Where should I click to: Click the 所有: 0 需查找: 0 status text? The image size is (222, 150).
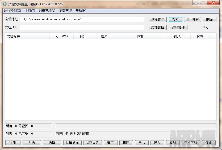coord(19,126)
